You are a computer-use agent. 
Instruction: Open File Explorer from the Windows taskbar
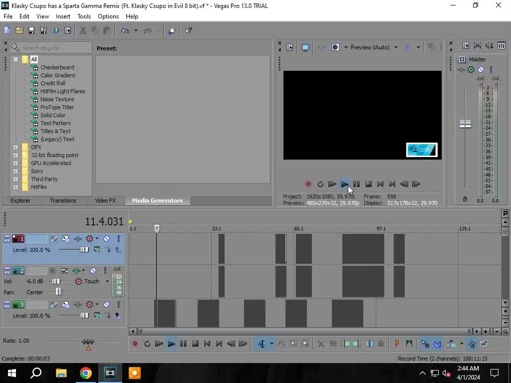click(61, 373)
